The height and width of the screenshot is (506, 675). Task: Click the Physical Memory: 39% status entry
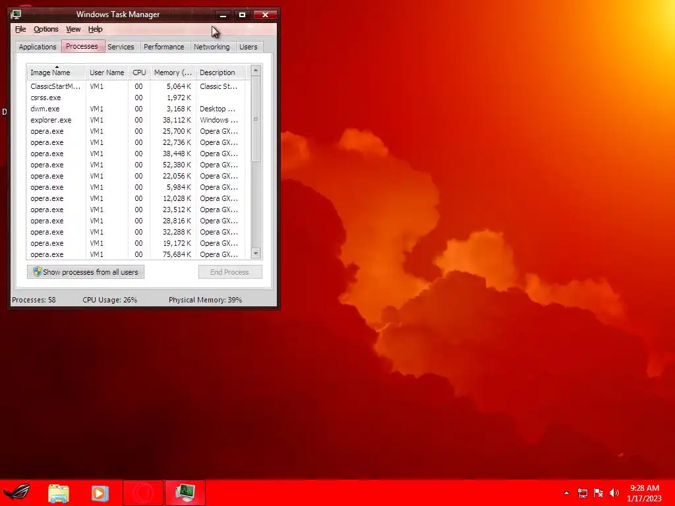(206, 300)
